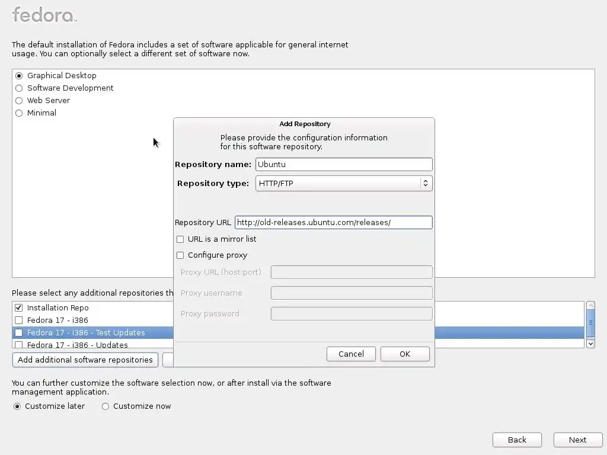Screen dimensions: 607x455
Task: Select the Customize later radio button
Action: (17, 406)
